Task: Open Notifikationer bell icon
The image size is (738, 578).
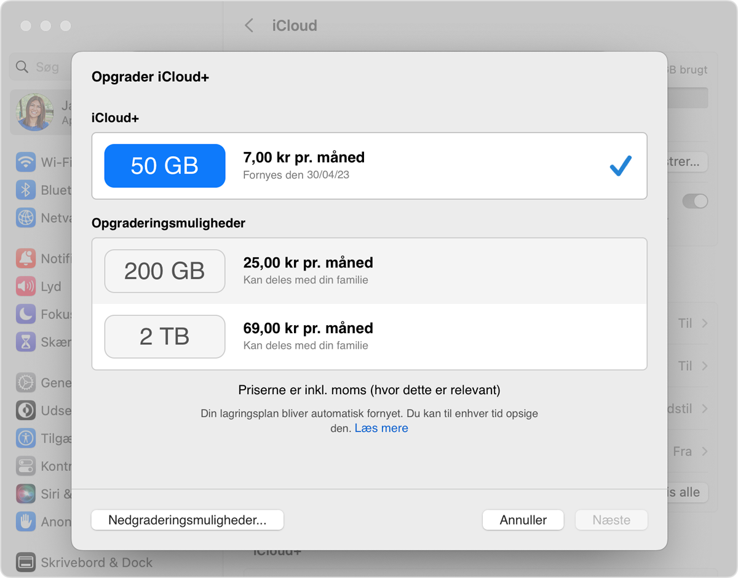Action: point(26,258)
